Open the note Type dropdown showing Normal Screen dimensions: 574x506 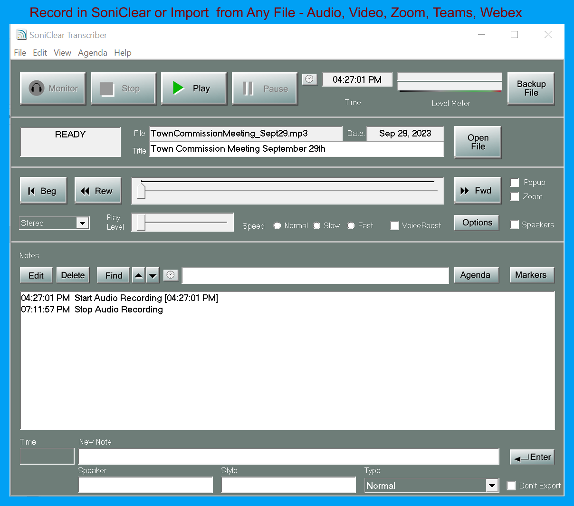pyautogui.click(x=492, y=486)
